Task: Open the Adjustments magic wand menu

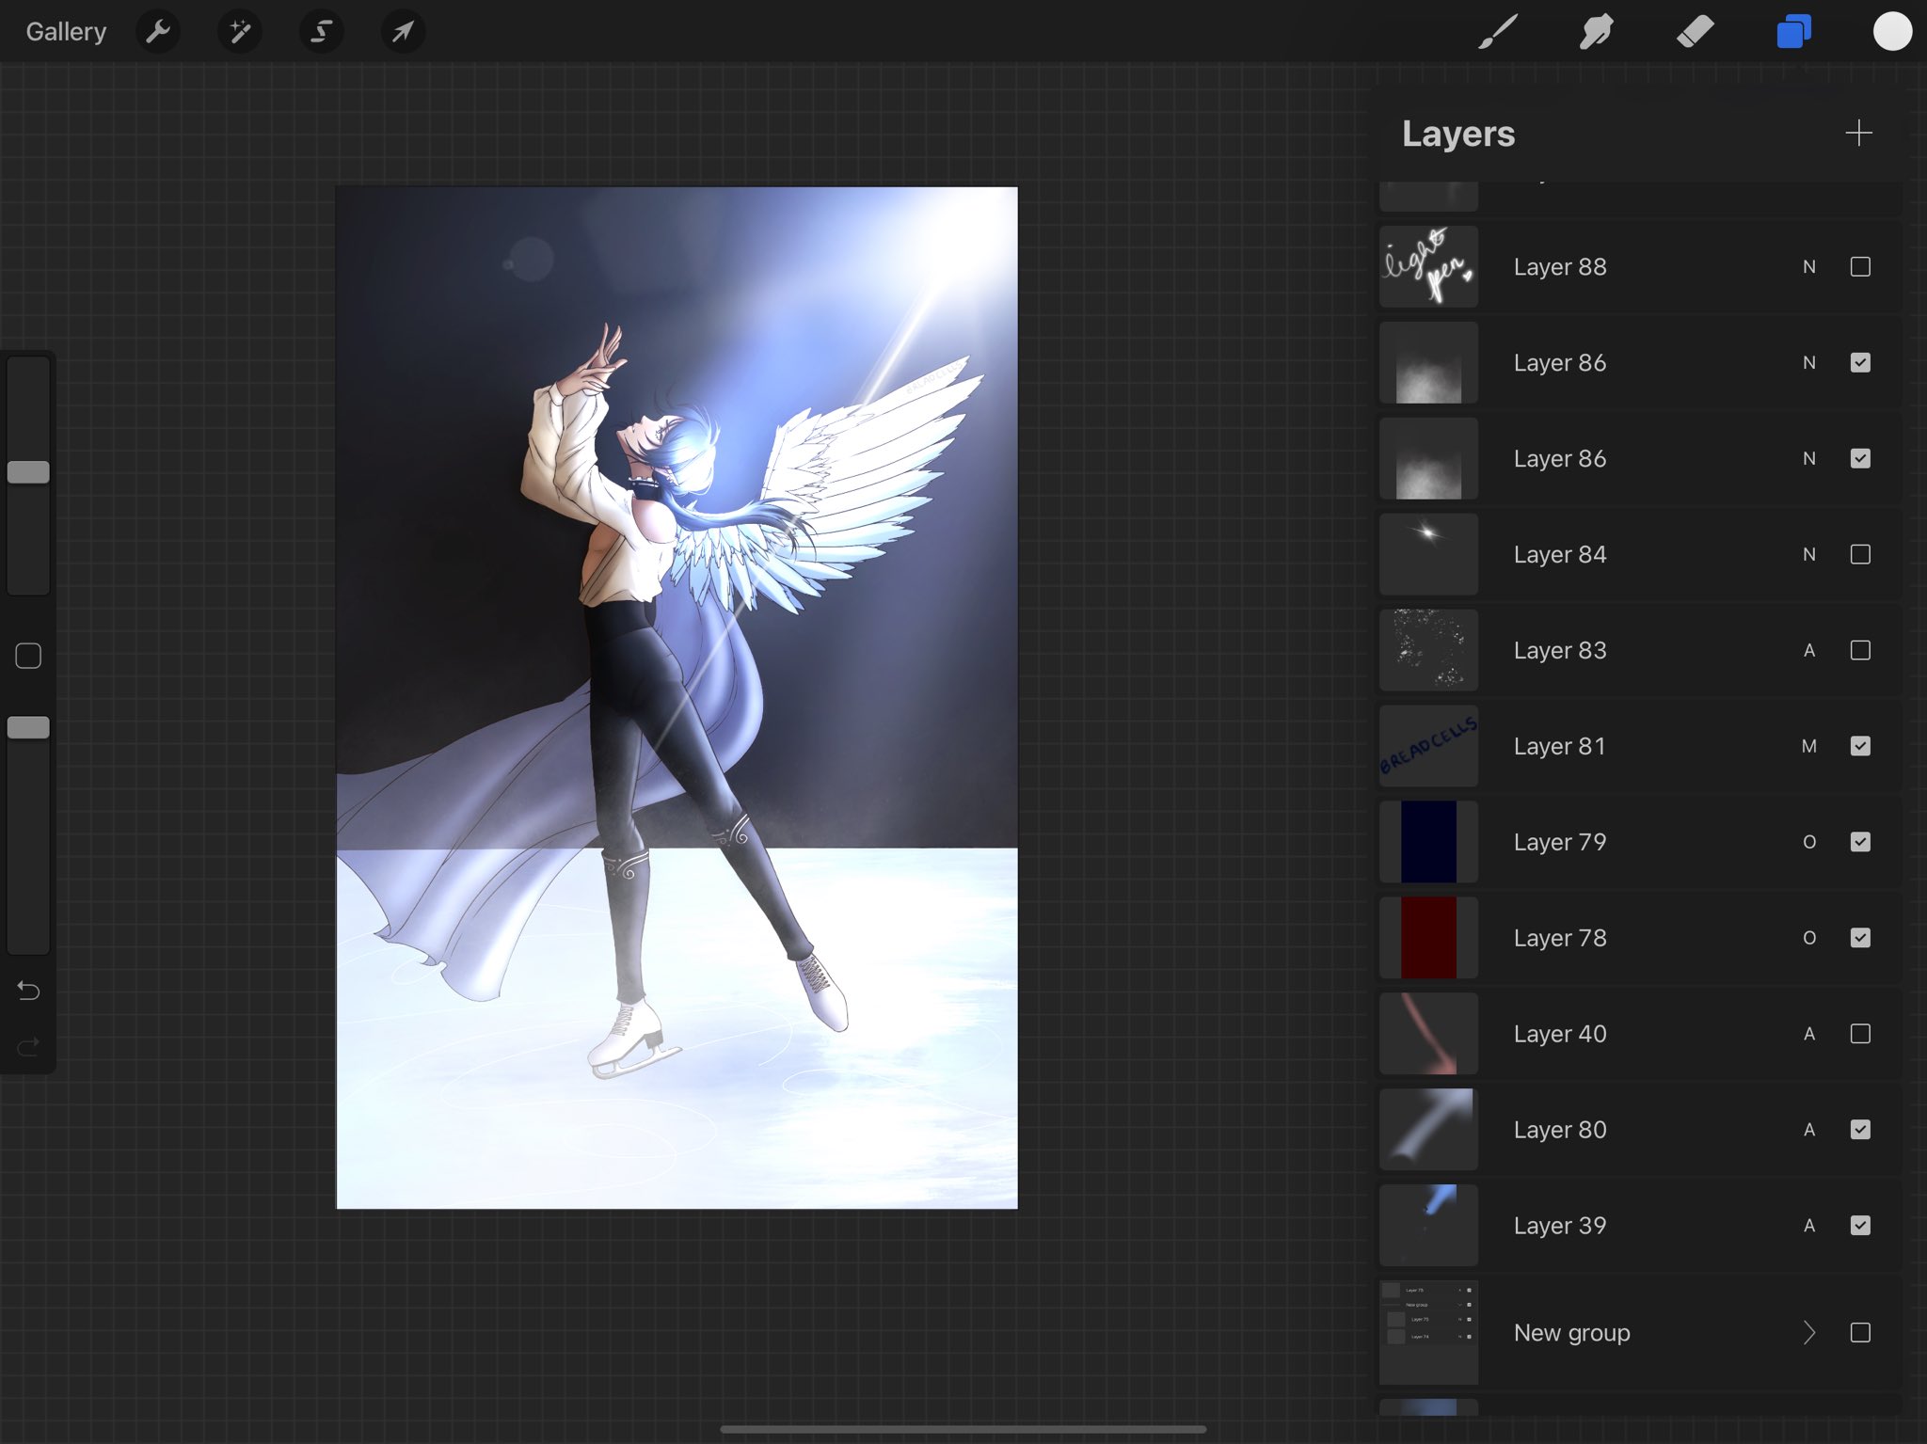Action: pos(240,32)
